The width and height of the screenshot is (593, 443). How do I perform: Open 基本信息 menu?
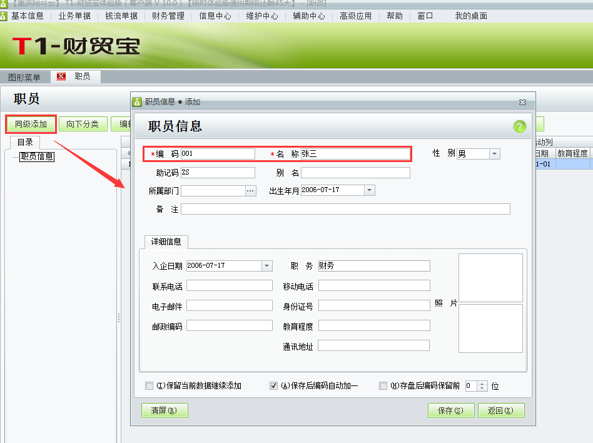coord(28,16)
